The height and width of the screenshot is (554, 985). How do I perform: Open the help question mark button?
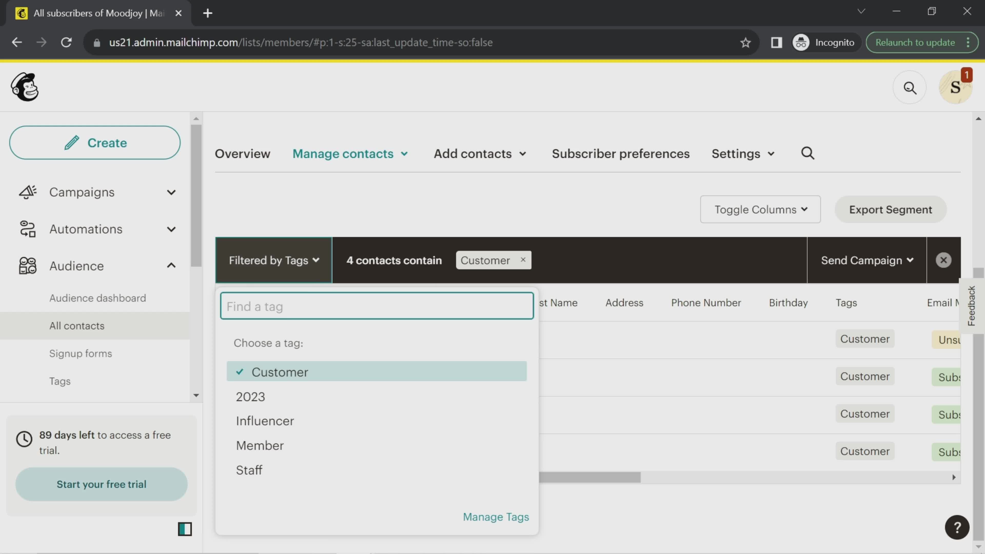(957, 528)
